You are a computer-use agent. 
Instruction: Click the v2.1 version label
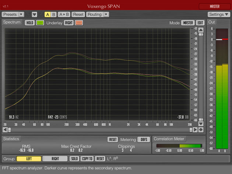[6, 6]
